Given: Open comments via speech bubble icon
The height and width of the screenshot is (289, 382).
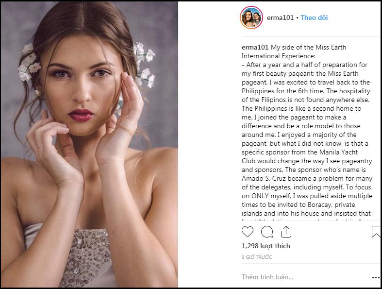Looking at the screenshot, I should click(267, 232).
